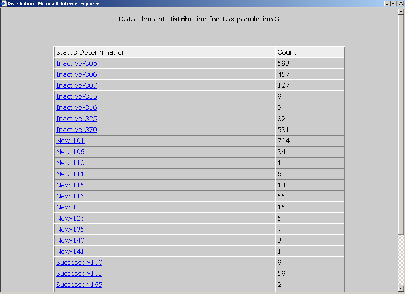This screenshot has height=294, width=405.
Task: Open the Inactive-315 link
Action: click(x=76, y=96)
